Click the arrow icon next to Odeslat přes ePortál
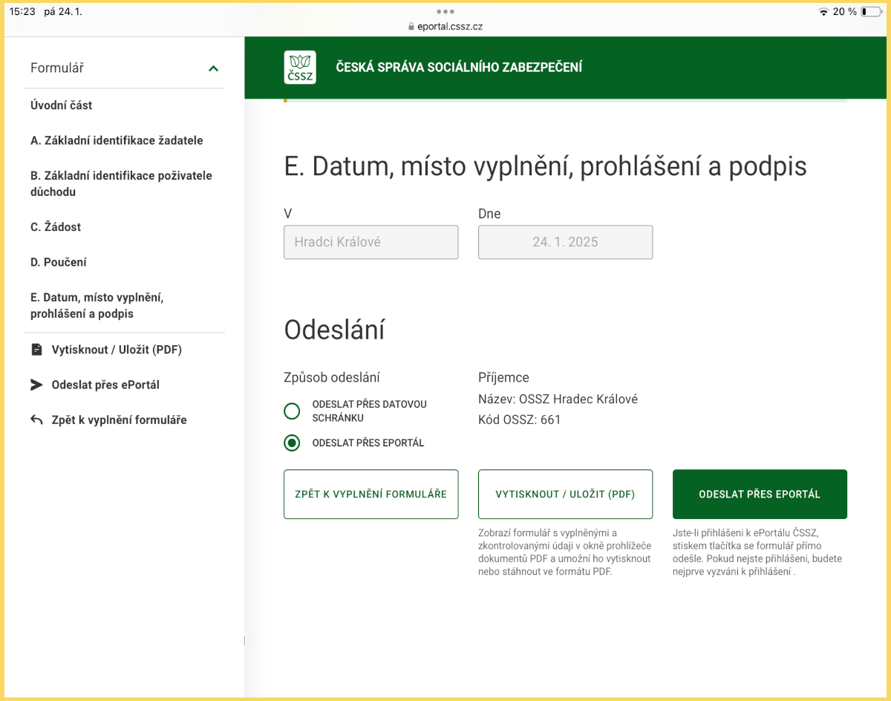891x701 pixels. click(36, 385)
